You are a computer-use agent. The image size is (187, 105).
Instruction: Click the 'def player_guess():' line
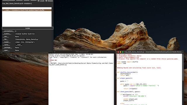coord(125,78)
